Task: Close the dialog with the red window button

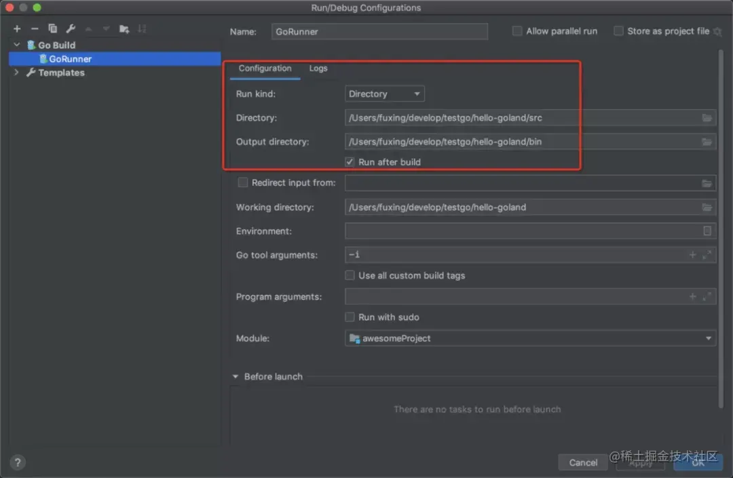Action: point(10,7)
